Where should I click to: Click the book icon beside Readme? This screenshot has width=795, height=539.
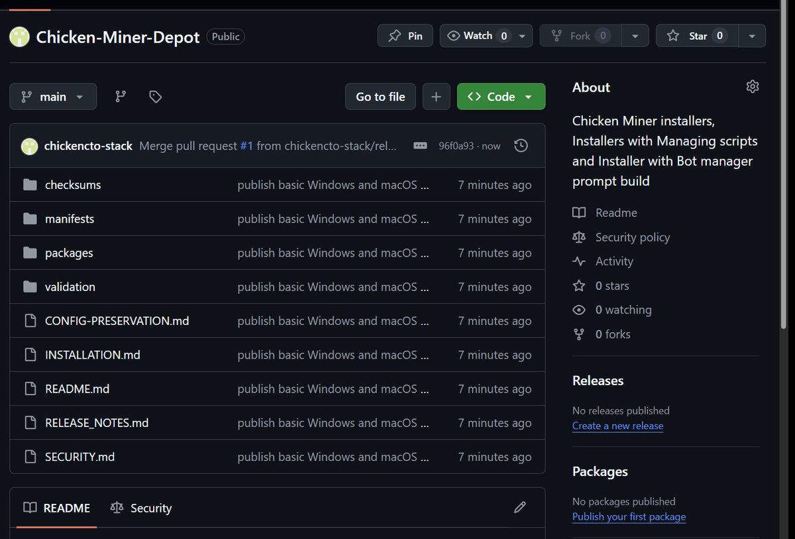(579, 213)
